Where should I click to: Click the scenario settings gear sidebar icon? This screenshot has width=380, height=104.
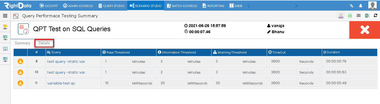(x=5, y=59)
